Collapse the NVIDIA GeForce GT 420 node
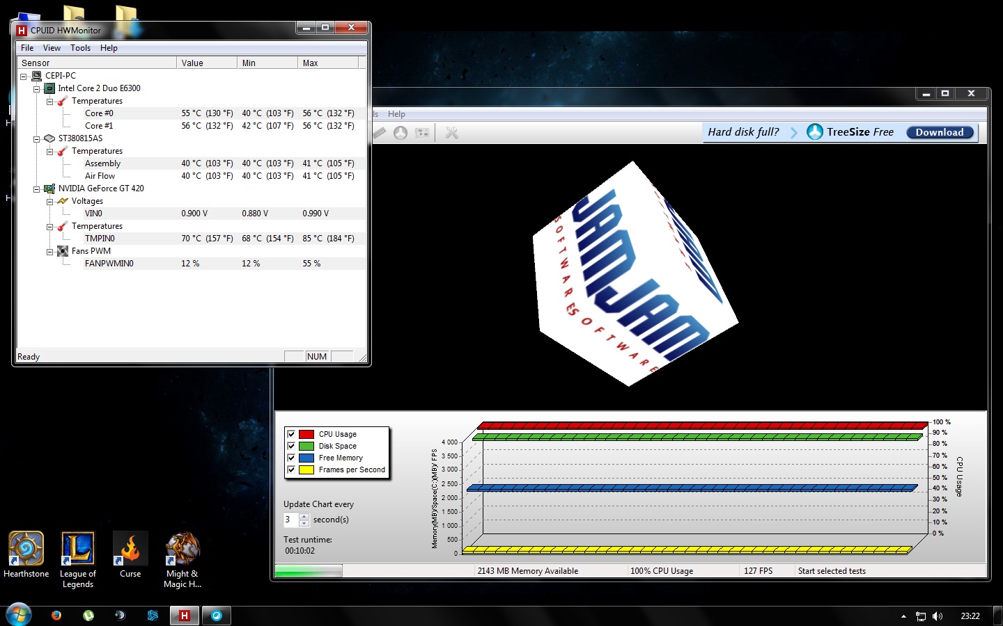This screenshot has width=1003, height=626. click(x=36, y=188)
